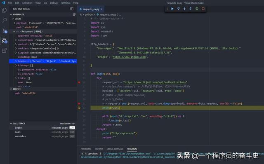Click the highlighted print(r.url) line
The width and height of the screenshot is (264, 164).
pyautogui.click(x=177, y=108)
